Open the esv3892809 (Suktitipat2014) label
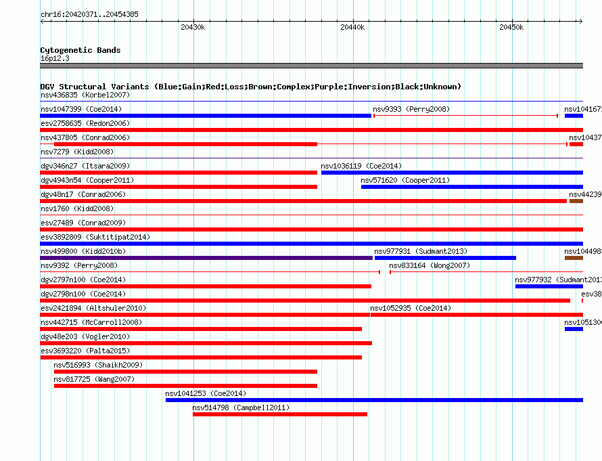Screen dimensions: 602x461 point(95,237)
